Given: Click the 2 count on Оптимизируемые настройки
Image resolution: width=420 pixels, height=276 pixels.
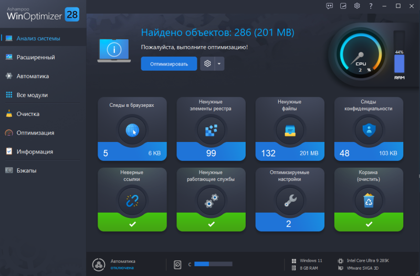Looking at the screenshot, I should [288, 224].
